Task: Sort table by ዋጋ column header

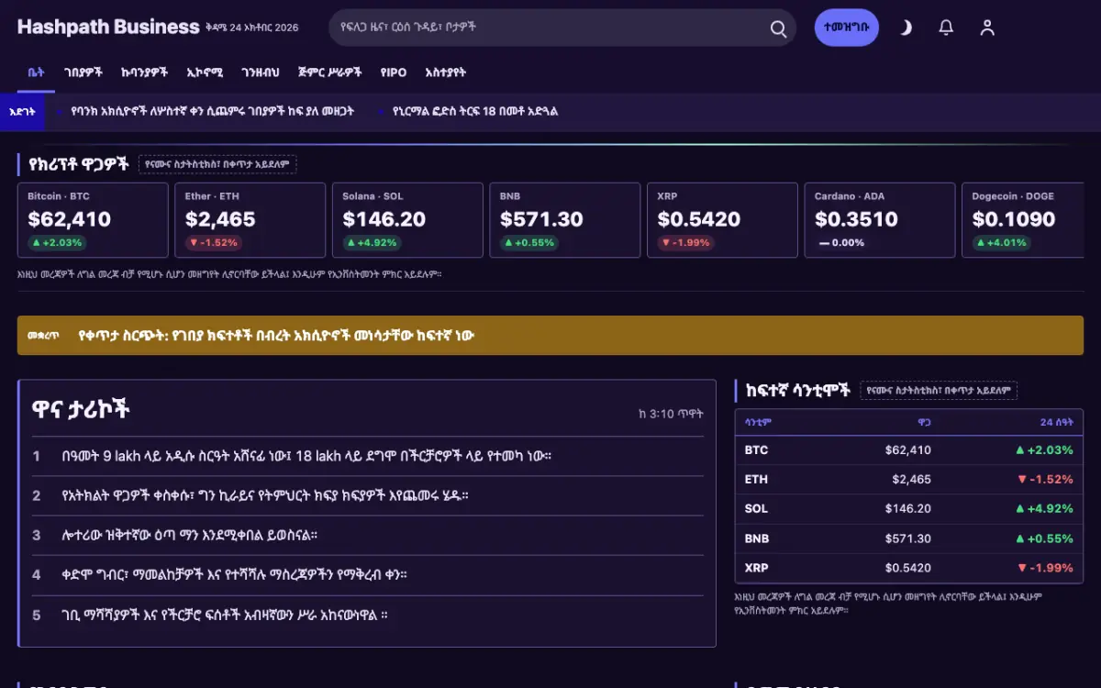Action: click(924, 422)
